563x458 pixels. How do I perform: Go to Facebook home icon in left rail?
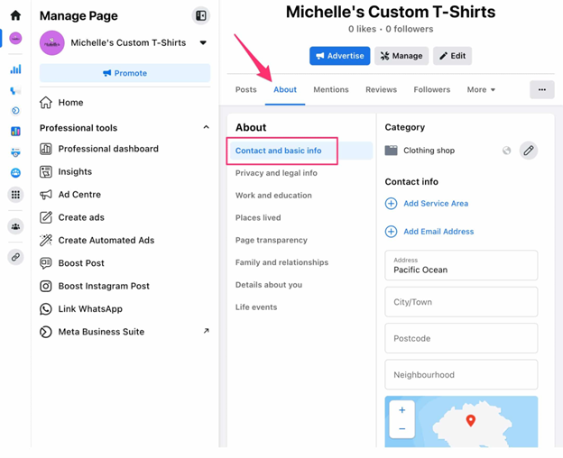(x=15, y=15)
